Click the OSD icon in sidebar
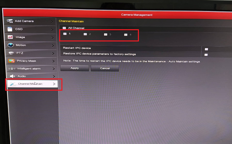The image size is (232, 144). click(x=10, y=29)
